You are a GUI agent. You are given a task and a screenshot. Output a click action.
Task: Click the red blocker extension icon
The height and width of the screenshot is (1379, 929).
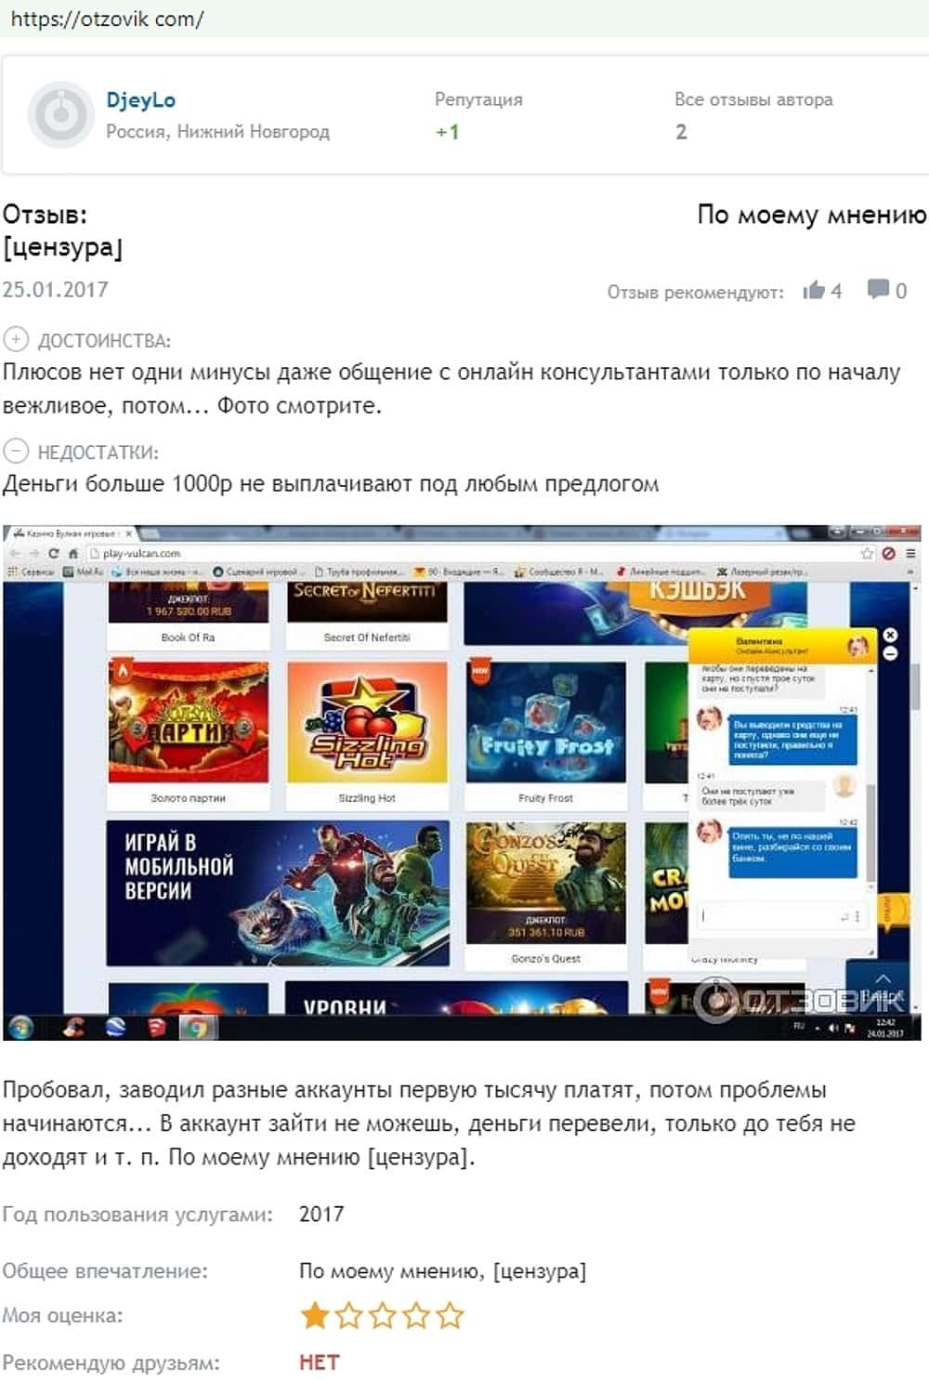click(x=888, y=553)
